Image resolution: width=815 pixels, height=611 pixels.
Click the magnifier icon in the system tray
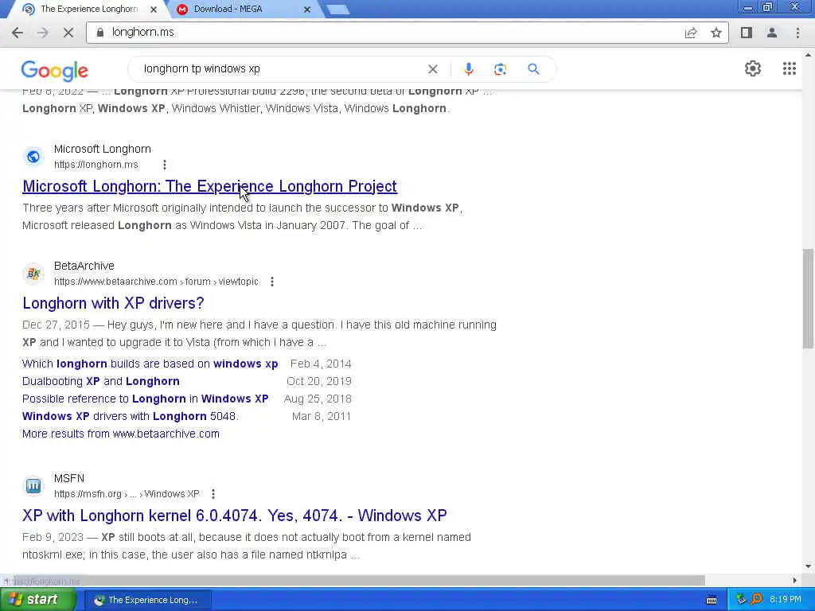(x=756, y=600)
